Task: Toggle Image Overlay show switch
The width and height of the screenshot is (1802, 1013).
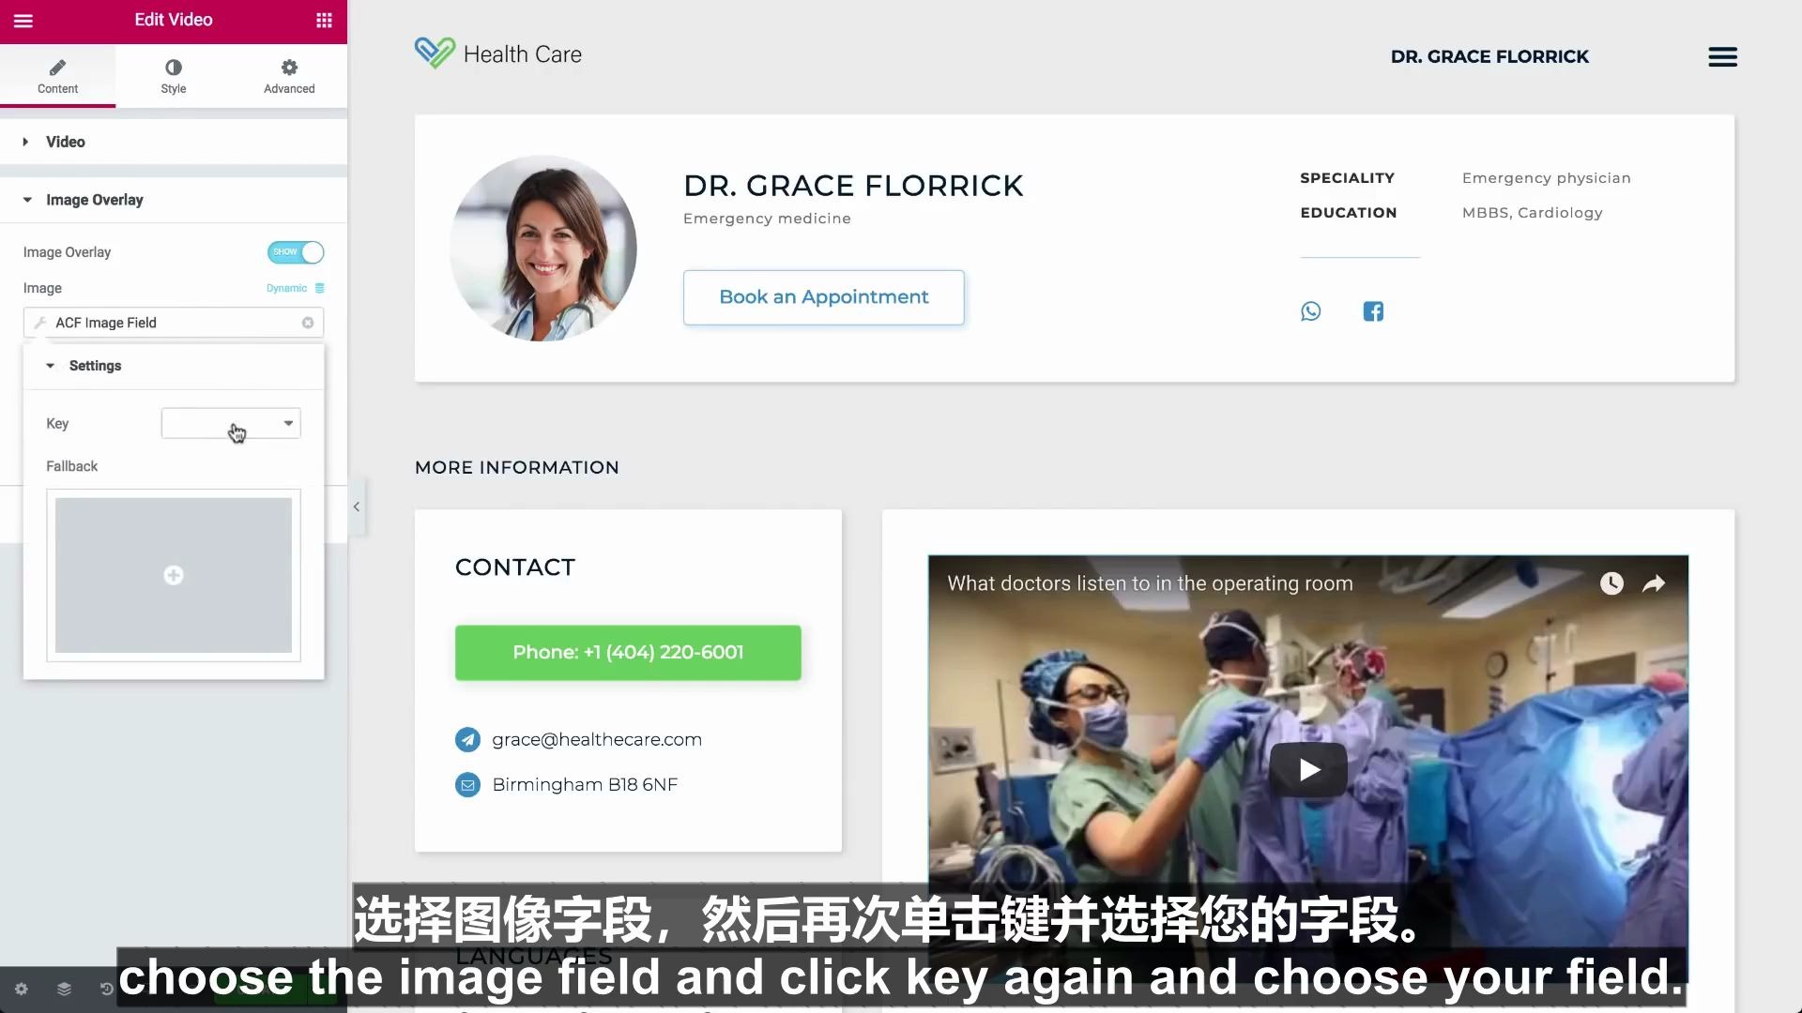Action: click(x=296, y=251)
